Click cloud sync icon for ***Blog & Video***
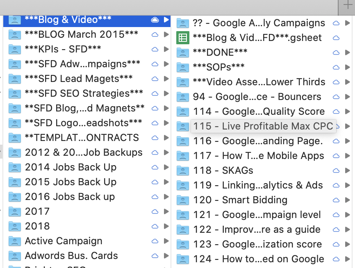355x268 pixels. click(x=155, y=20)
